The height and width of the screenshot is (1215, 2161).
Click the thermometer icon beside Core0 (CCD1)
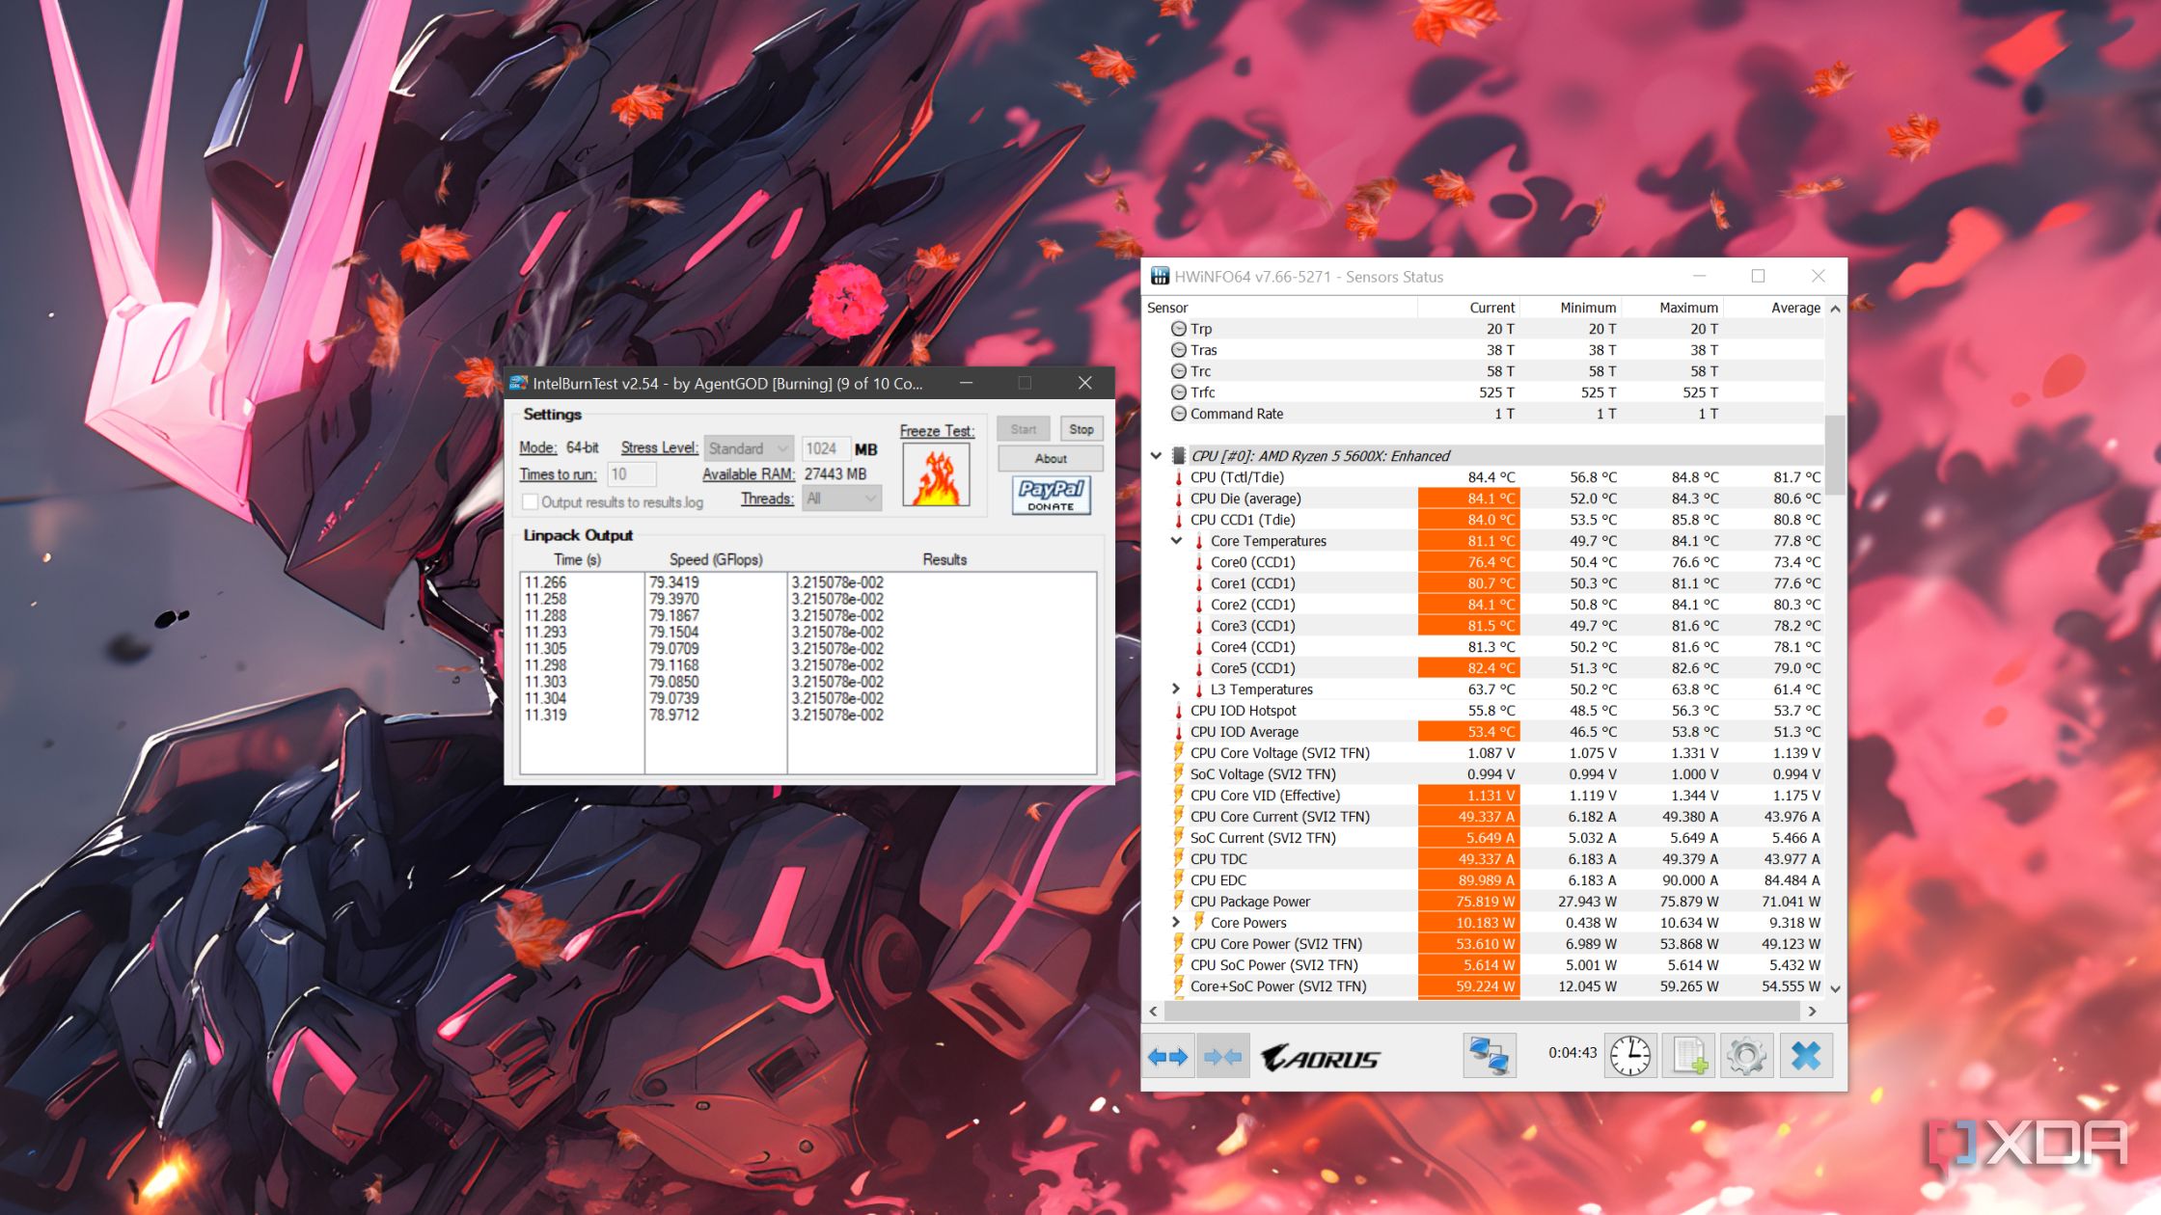[x=1199, y=562]
